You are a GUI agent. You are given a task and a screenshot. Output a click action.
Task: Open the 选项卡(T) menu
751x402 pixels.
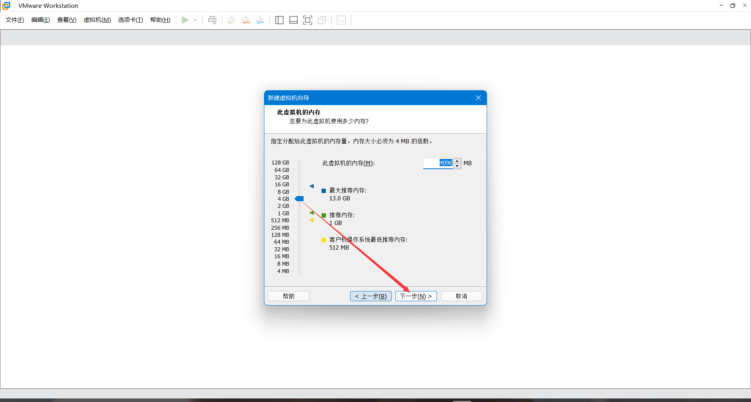point(131,20)
